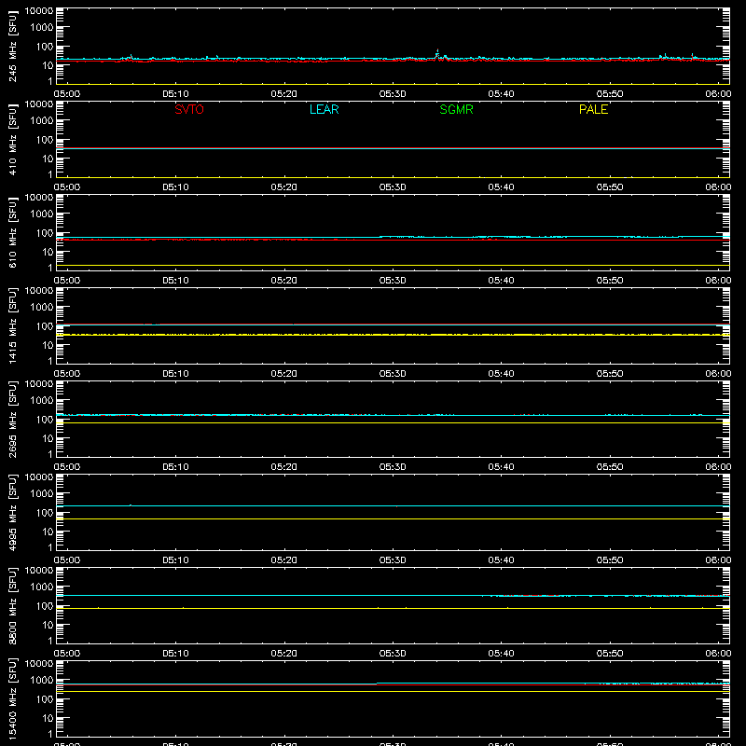The height and width of the screenshot is (746, 746).
Task: Click 05:20 time label under 2695 MHz panel
Action: [284, 467]
